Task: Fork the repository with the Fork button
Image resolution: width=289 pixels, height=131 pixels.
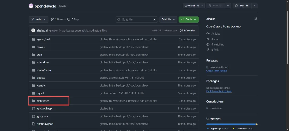Action: coord(215,6)
